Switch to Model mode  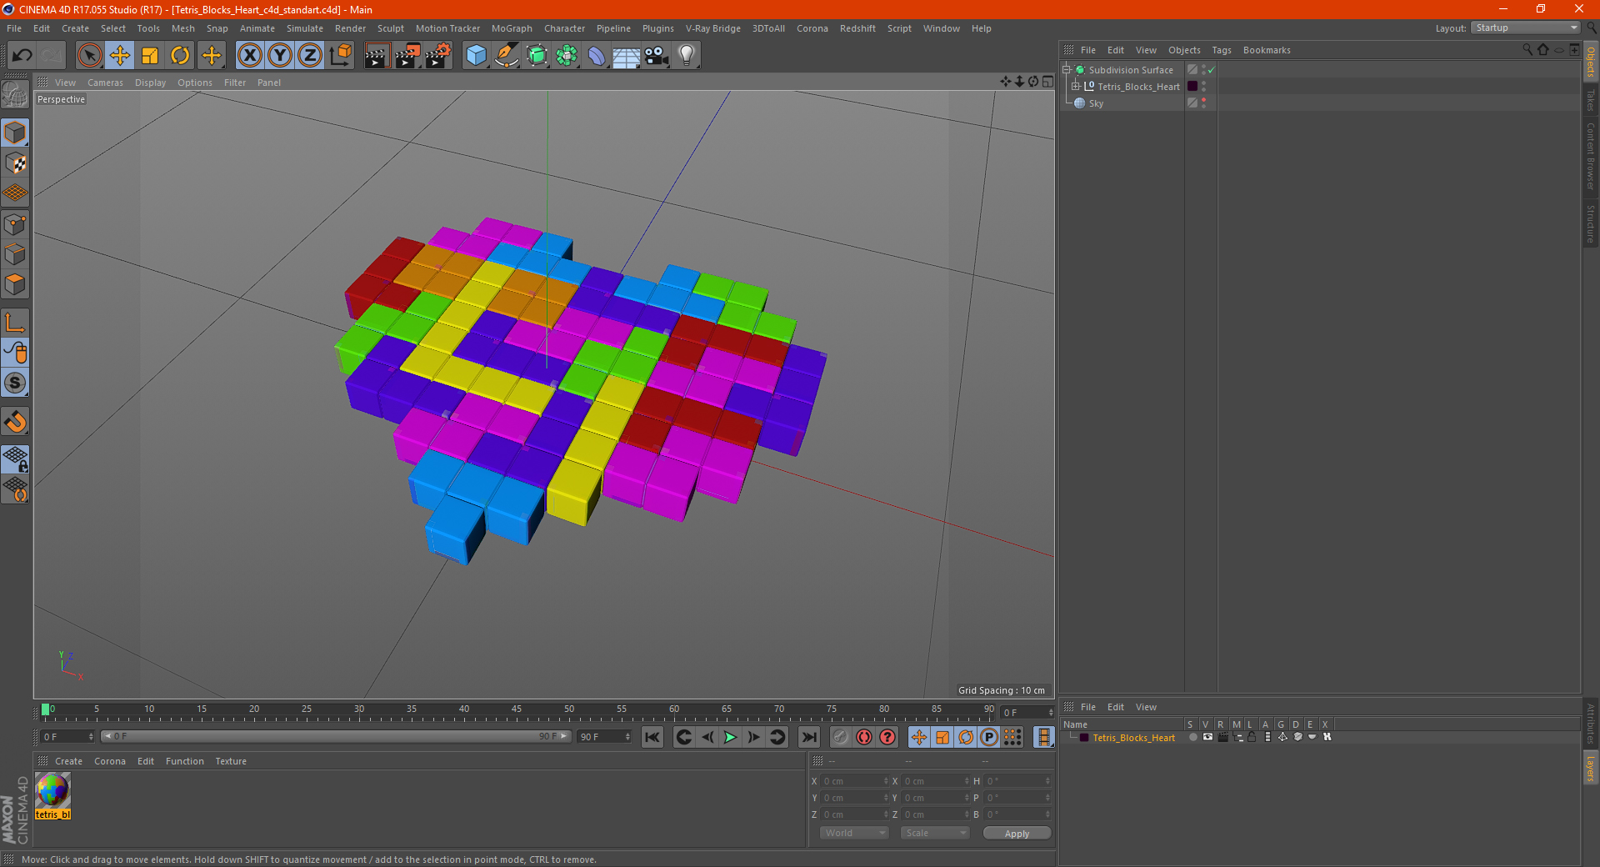pyautogui.click(x=15, y=133)
